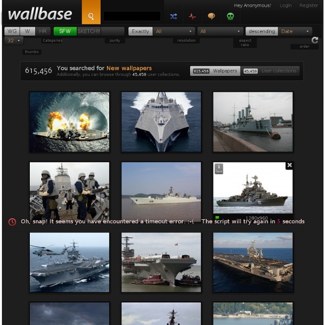The height and width of the screenshot is (325, 325).
Task: Open the orange speech bubble icon
Action: coord(211,16)
